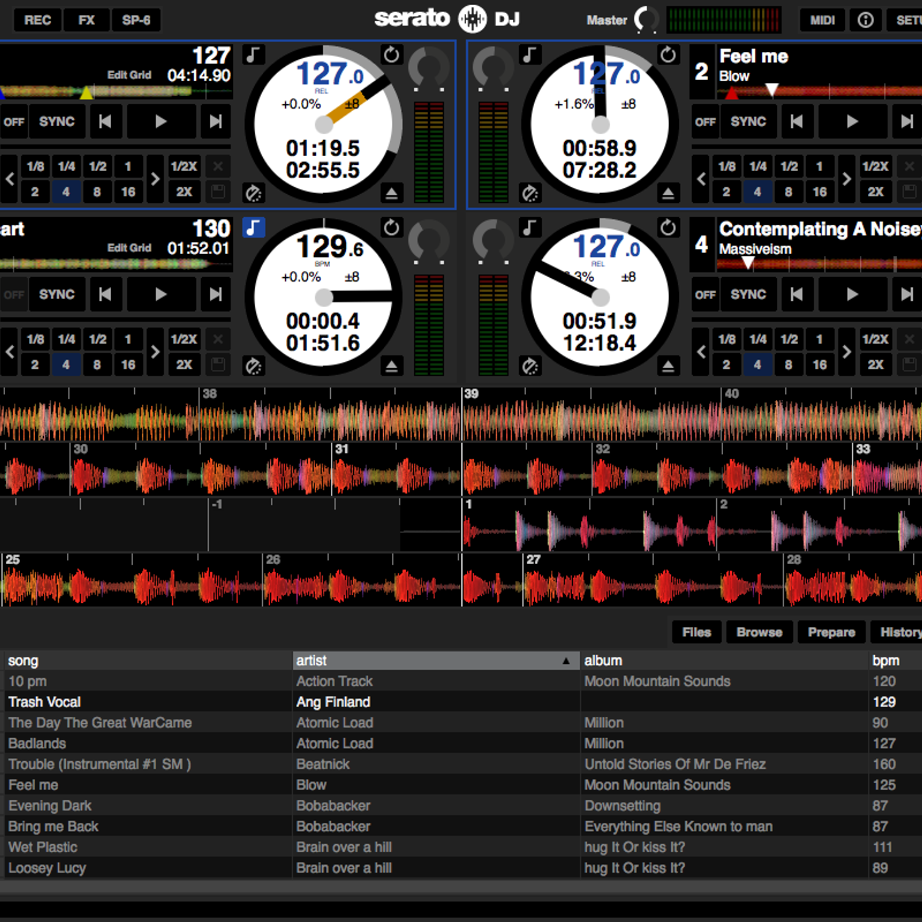The height and width of the screenshot is (922, 922).
Task: Shift loop sizes right on deck 4
Action: coord(846,352)
